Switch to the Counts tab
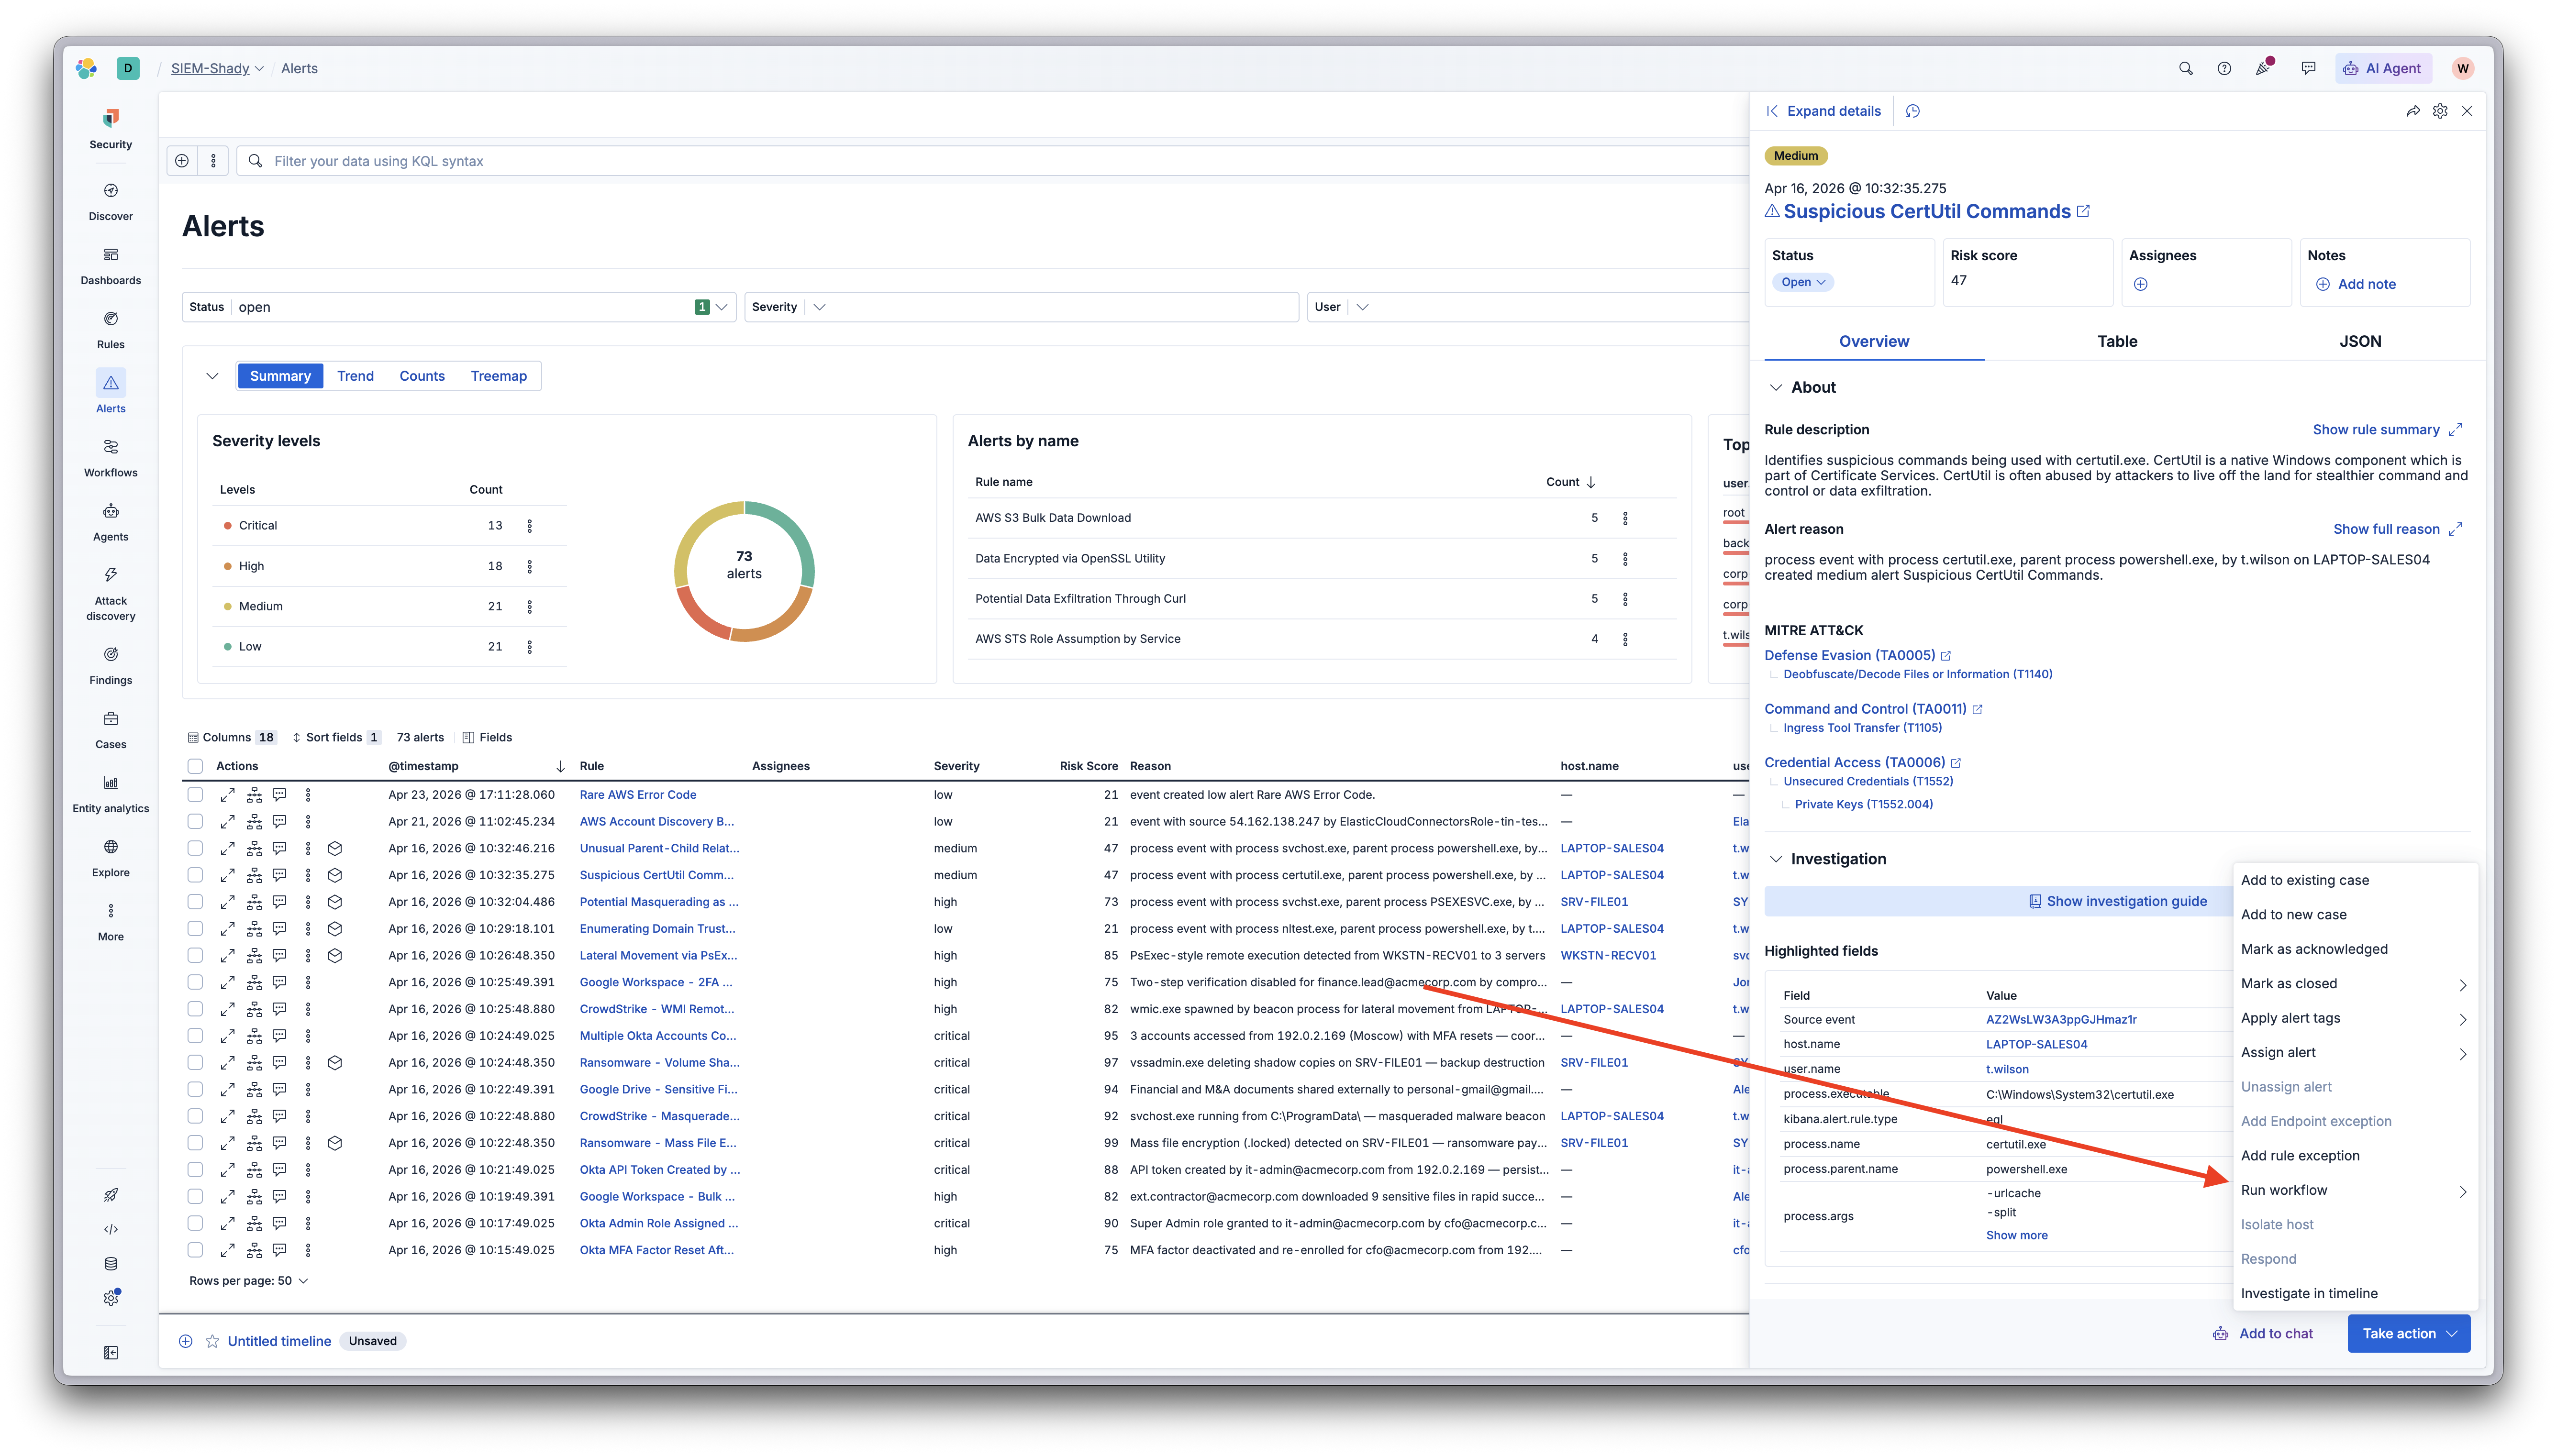 422,376
